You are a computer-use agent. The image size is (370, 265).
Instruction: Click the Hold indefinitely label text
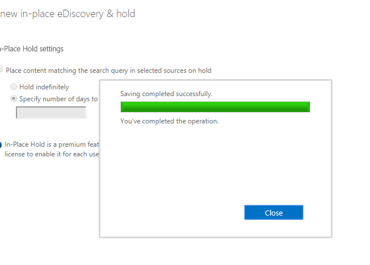[x=44, y=87]
